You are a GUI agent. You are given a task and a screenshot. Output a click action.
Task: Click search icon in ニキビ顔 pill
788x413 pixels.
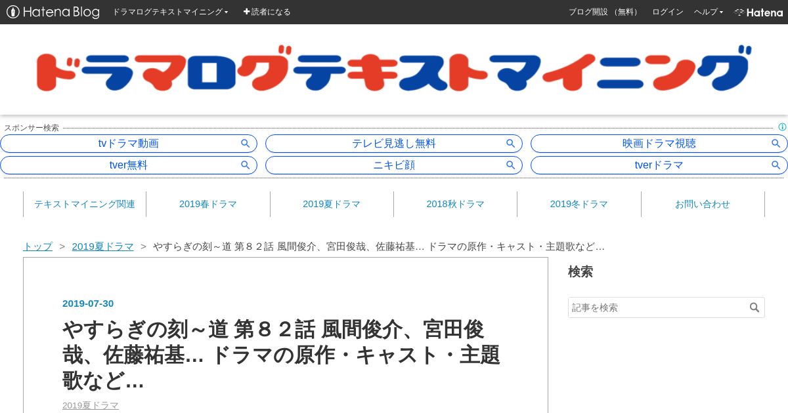(x=511, y=165)
